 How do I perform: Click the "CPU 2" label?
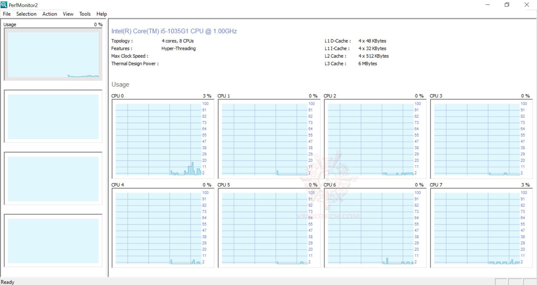[330, 96]
